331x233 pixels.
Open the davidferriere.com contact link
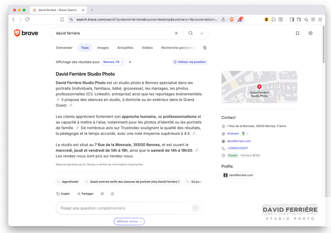239,141
